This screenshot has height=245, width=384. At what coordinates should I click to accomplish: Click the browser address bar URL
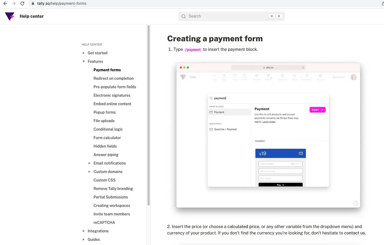pos(62,4)
